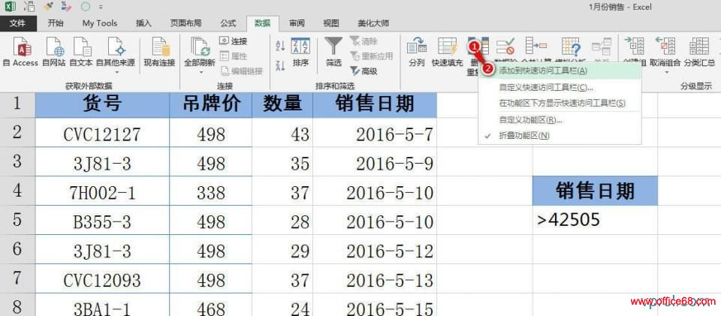Click cell 7H002-1
This screenshot has height=316, width=721.
pos(102,191)
